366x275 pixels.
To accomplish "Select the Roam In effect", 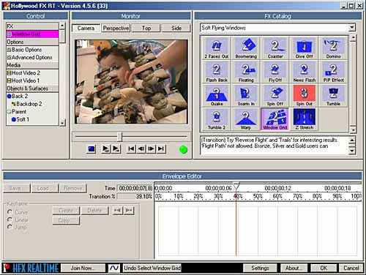I will 246,96.
